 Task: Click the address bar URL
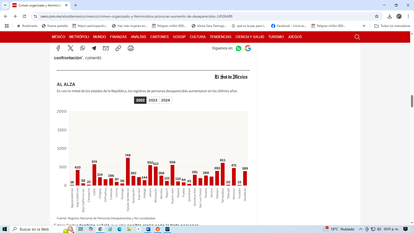coord(136,16)
